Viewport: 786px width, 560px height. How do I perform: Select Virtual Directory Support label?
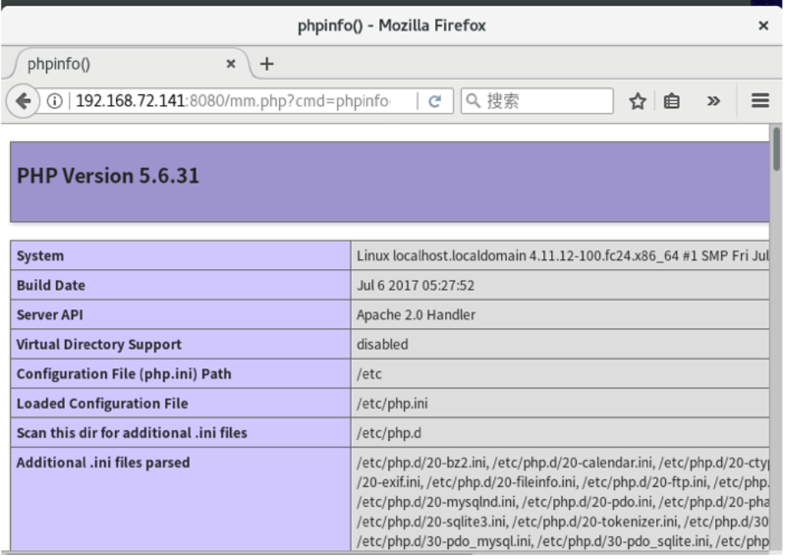pyautogui.click(x=98, y=344)
